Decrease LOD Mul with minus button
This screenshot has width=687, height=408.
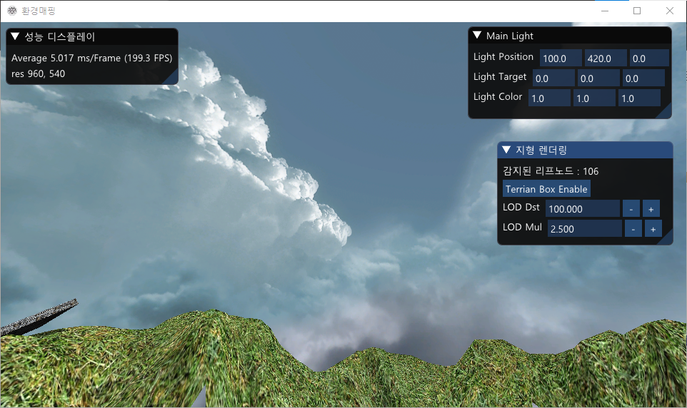(x=633, y=228)
